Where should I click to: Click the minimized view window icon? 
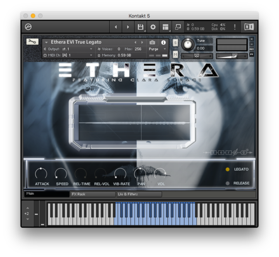tap(178, 27)
